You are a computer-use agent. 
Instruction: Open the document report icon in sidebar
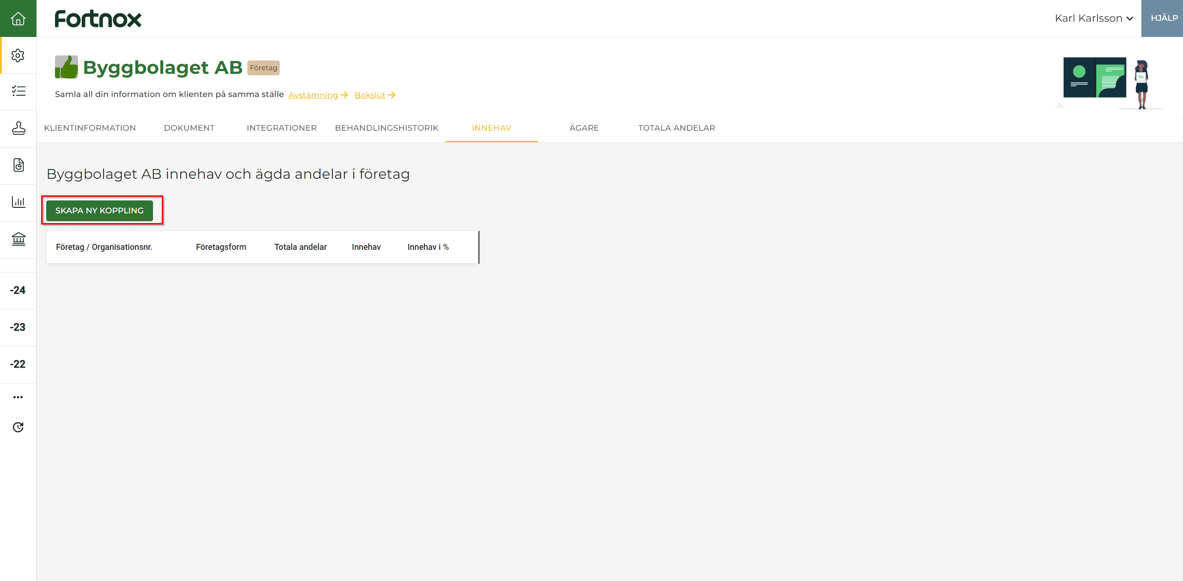(x=18, y=165)
